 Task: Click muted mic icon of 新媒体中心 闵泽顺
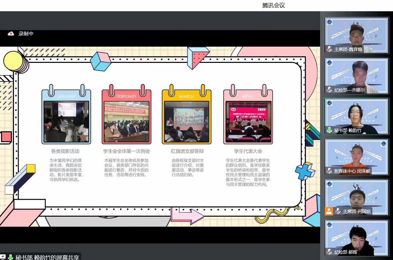329,171
